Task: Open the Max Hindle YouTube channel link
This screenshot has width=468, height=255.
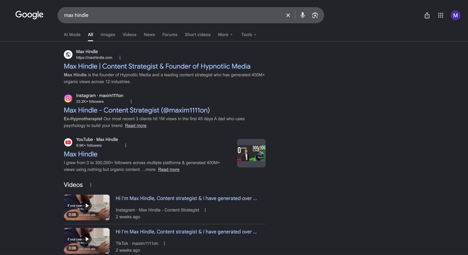Action: [81, 154]
